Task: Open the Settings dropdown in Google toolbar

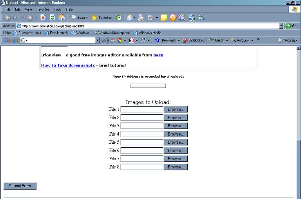Action: 288,40
